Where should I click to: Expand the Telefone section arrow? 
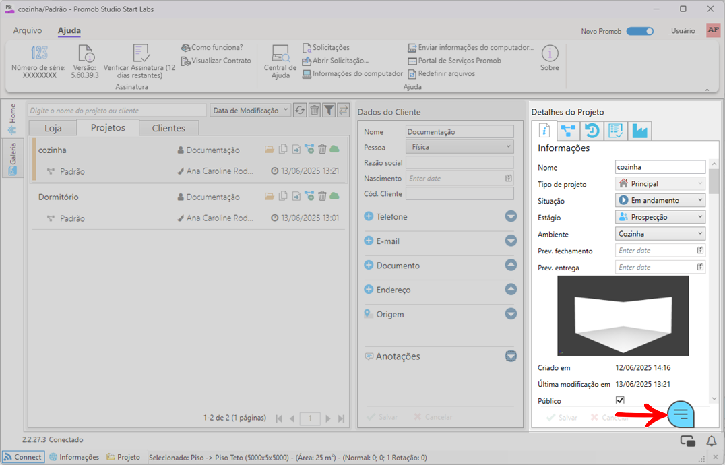[x=511, y=216]
